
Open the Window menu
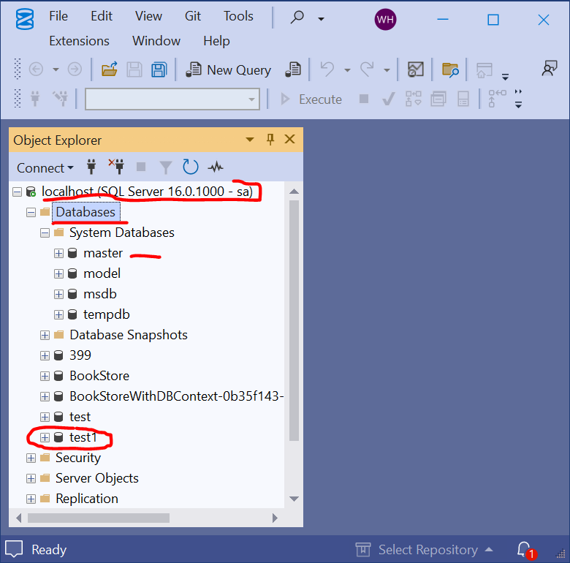click(x=156, y=41)
